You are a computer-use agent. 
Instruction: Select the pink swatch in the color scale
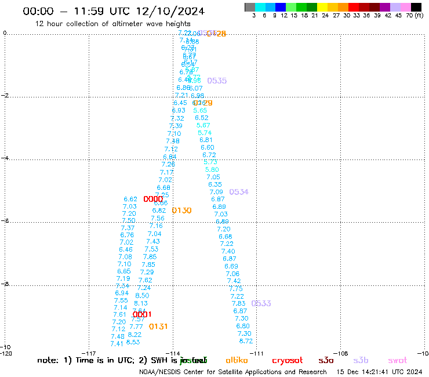pos(406,7)
